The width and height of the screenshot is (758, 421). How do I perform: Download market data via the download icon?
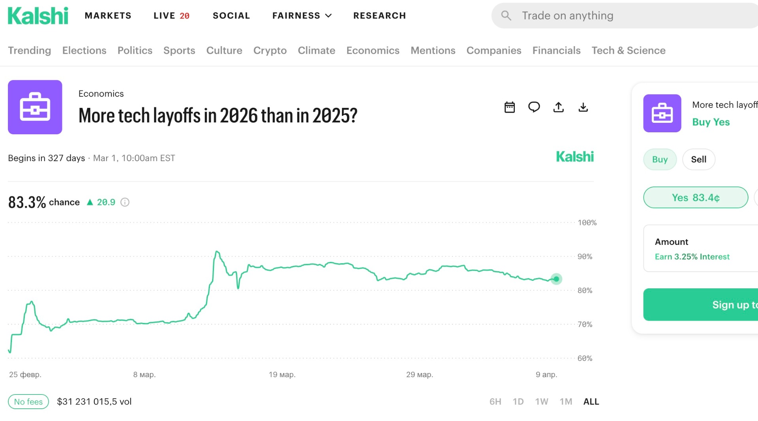(583, 107)
